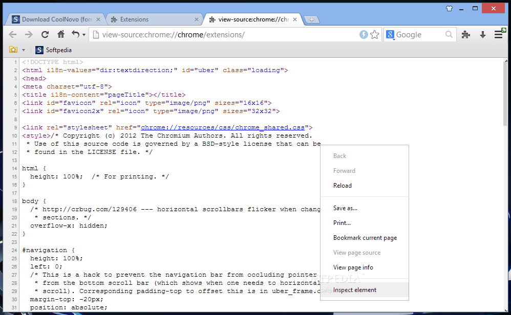Open extensions puzzle piece toolbar icon
511x315 pixels.
466,34
